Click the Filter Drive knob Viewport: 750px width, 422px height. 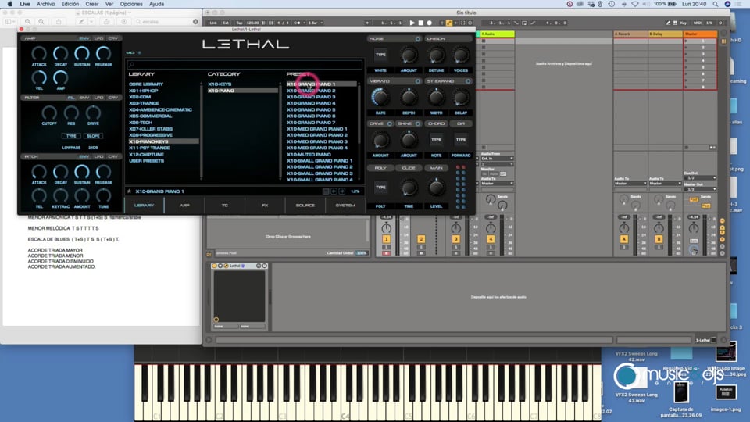click(x=93, y=113)
